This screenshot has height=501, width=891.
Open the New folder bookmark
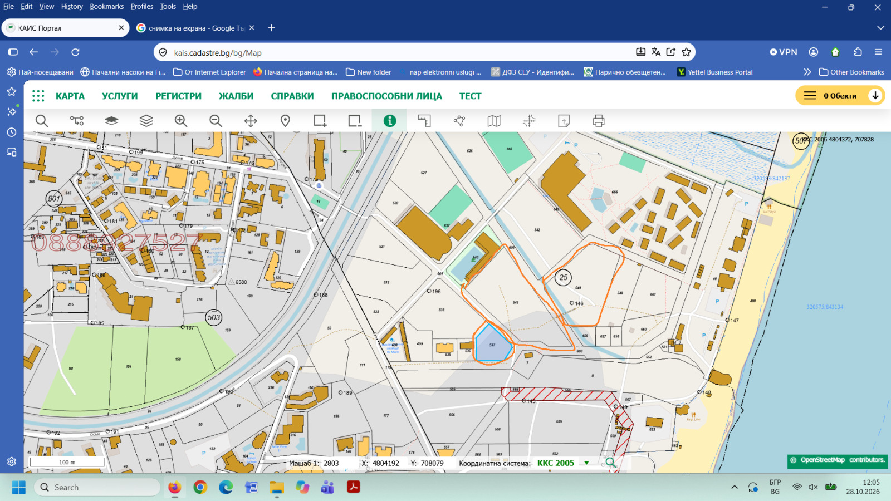(x=369, y=72)
